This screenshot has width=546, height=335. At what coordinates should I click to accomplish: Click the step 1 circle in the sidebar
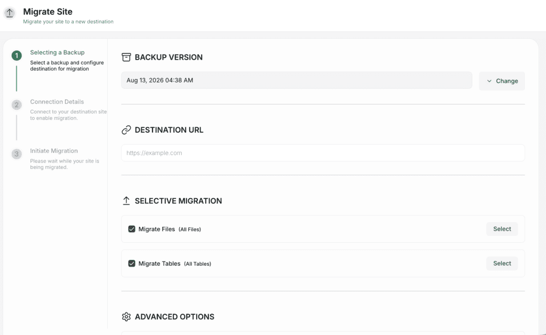pyautogui.click(x=17, y=55)
